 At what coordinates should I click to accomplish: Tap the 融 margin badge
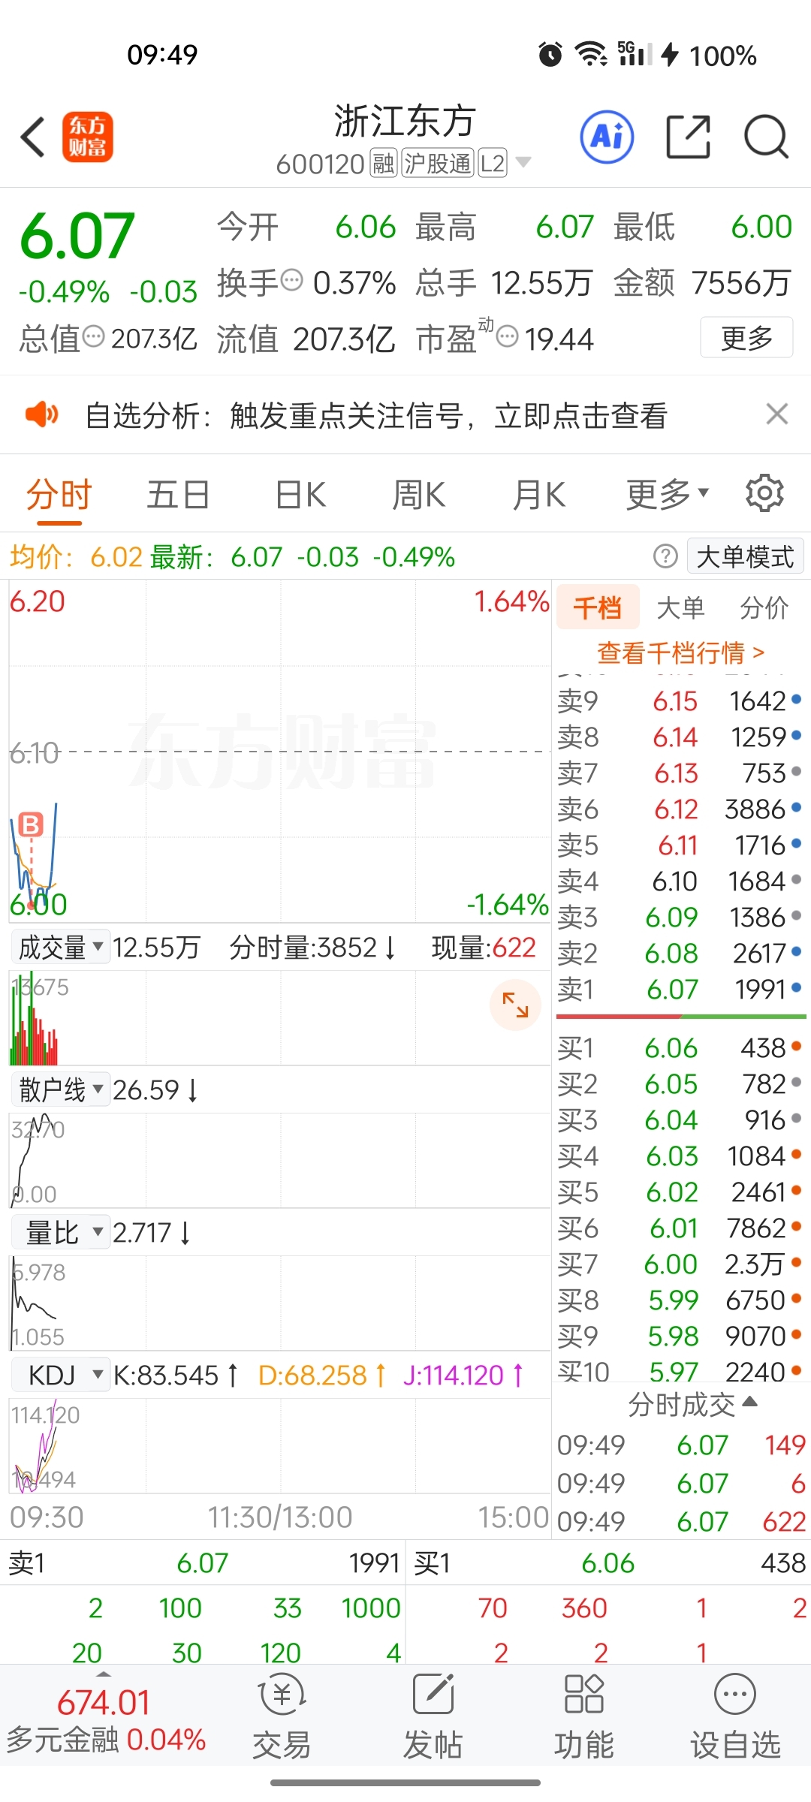(384, 163)
